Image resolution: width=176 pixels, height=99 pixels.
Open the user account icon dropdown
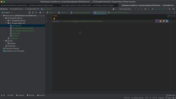(114, 9)
